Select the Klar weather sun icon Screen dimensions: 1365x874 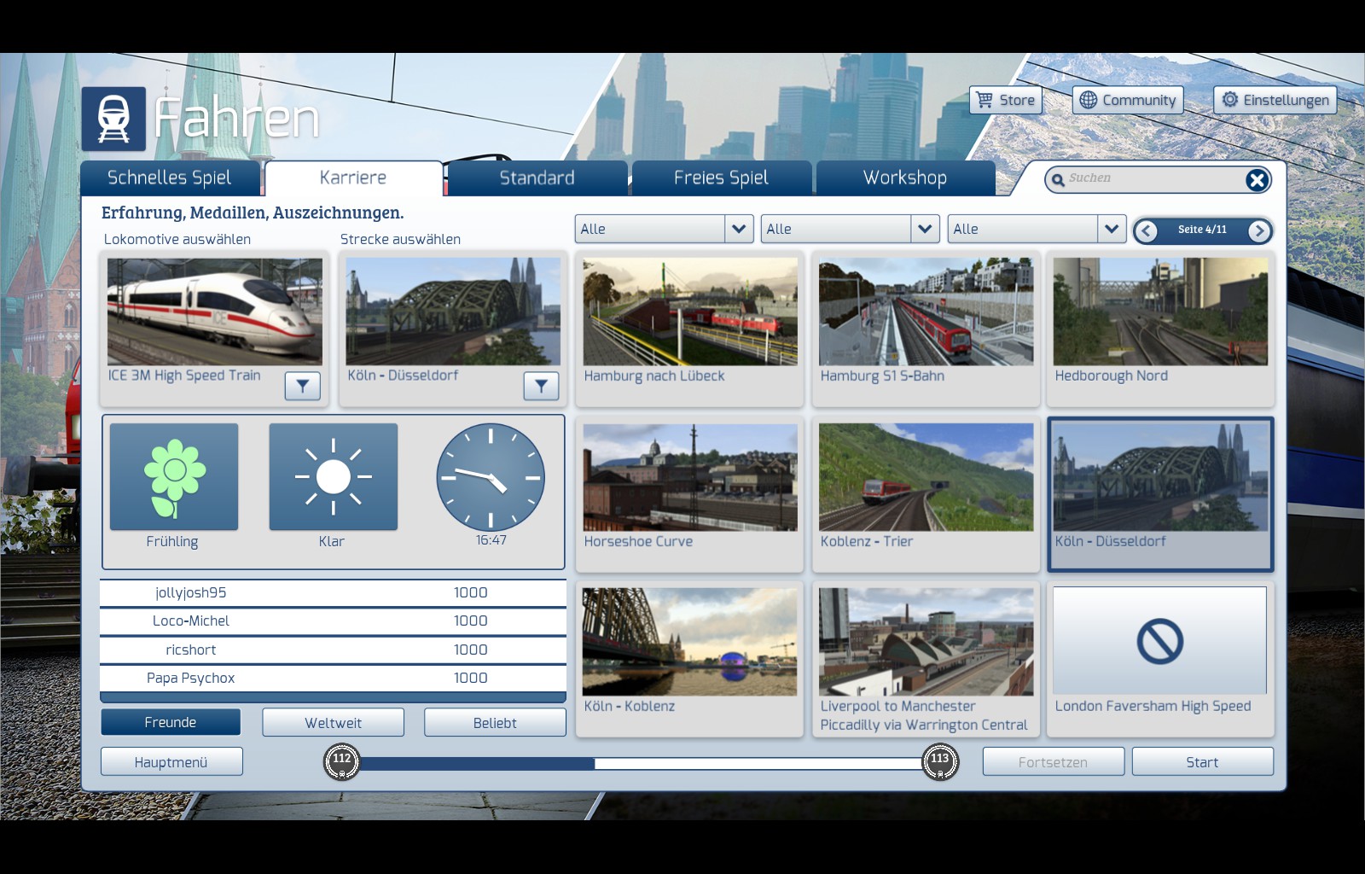334,476
